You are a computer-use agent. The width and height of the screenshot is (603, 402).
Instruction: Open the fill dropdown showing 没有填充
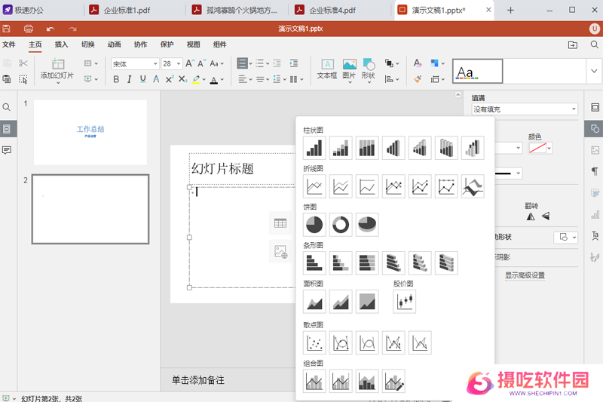coord(525,109)
